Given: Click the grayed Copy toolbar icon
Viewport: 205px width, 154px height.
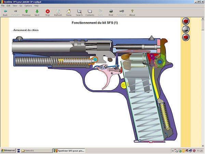Looking at the screenshot, I should pos(100,13).
